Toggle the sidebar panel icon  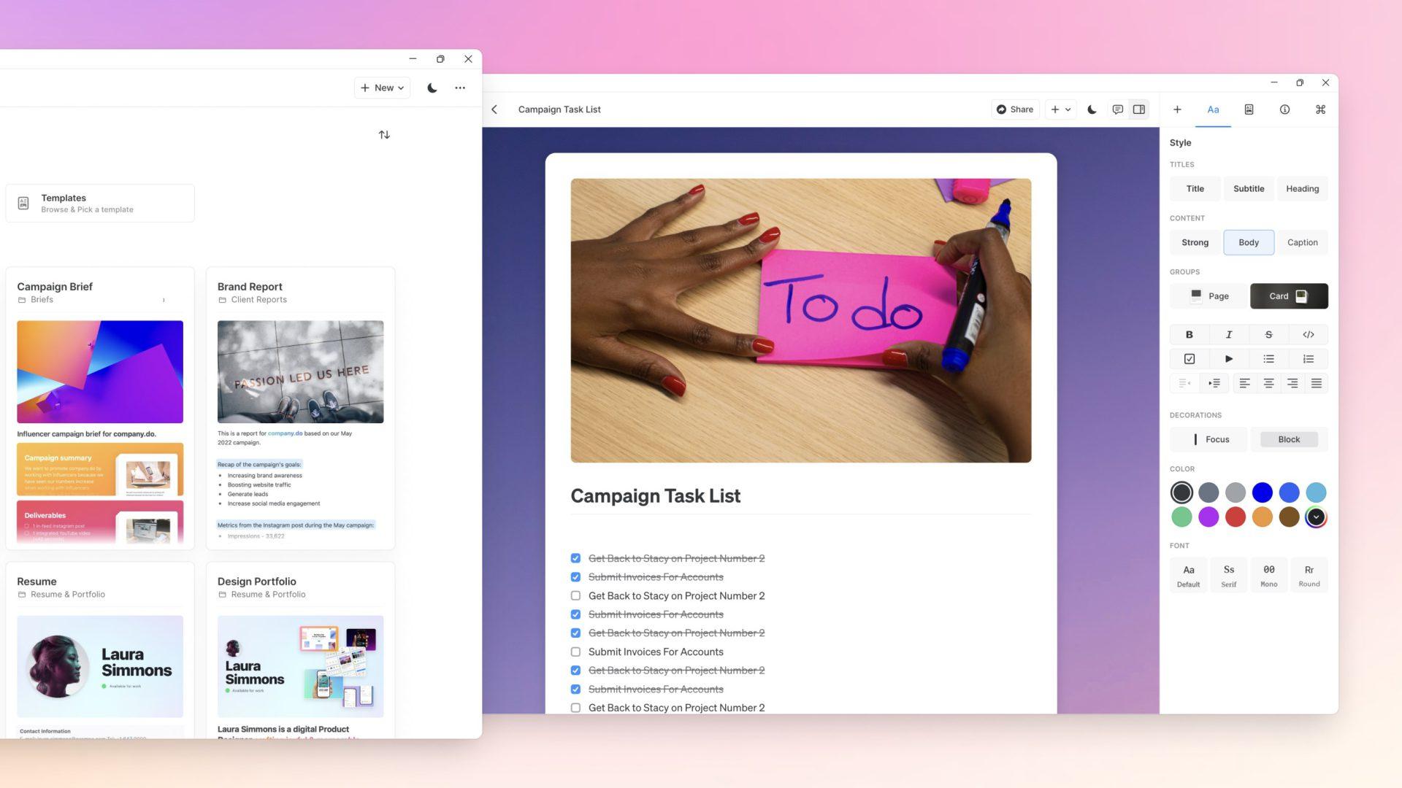[1139, 109]
